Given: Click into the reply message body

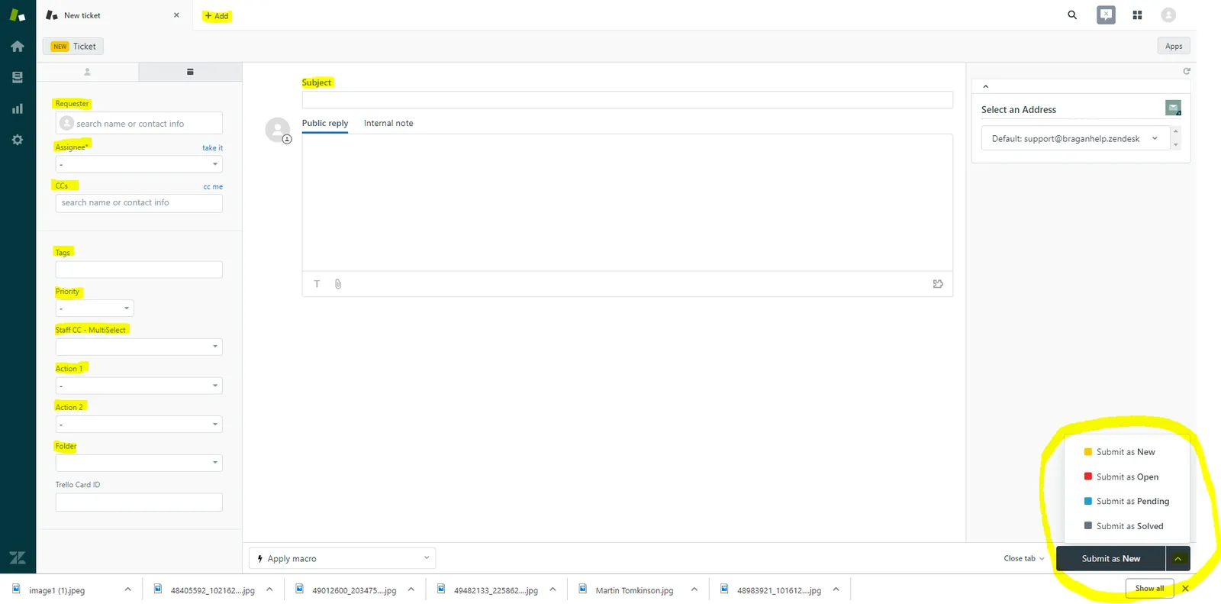Looking at the screenshot, I should coord(627,202).
